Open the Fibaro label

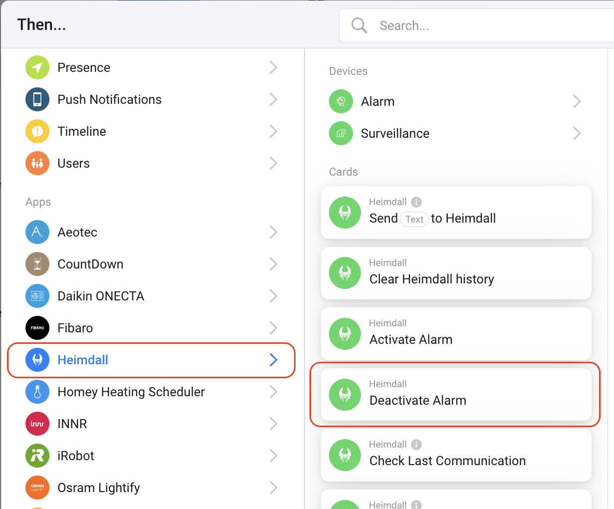[75, 328]
